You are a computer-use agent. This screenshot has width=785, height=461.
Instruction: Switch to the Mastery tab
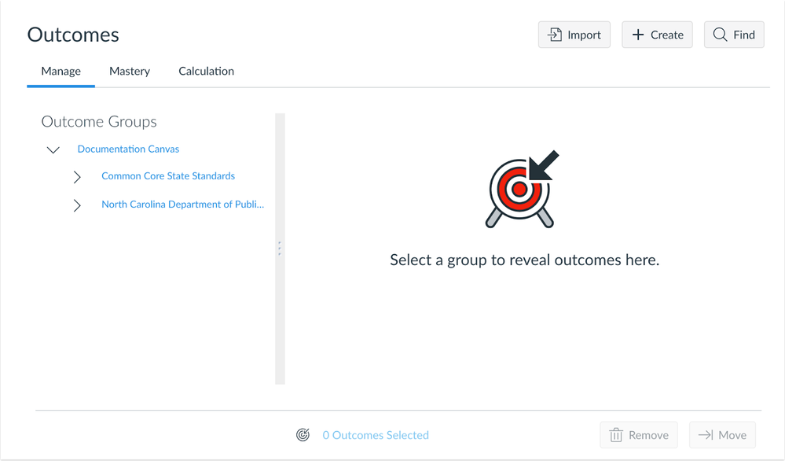pos(130,71)
